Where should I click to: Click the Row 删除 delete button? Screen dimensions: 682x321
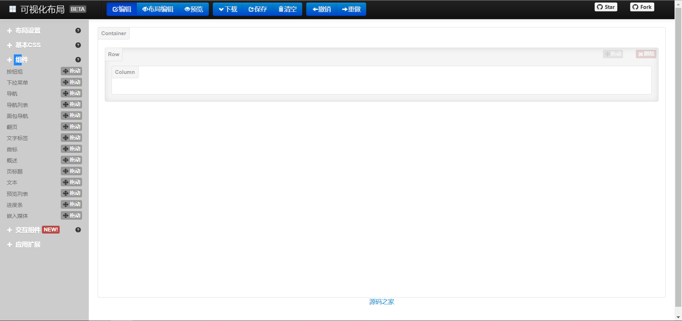click(x=646, y=54)
